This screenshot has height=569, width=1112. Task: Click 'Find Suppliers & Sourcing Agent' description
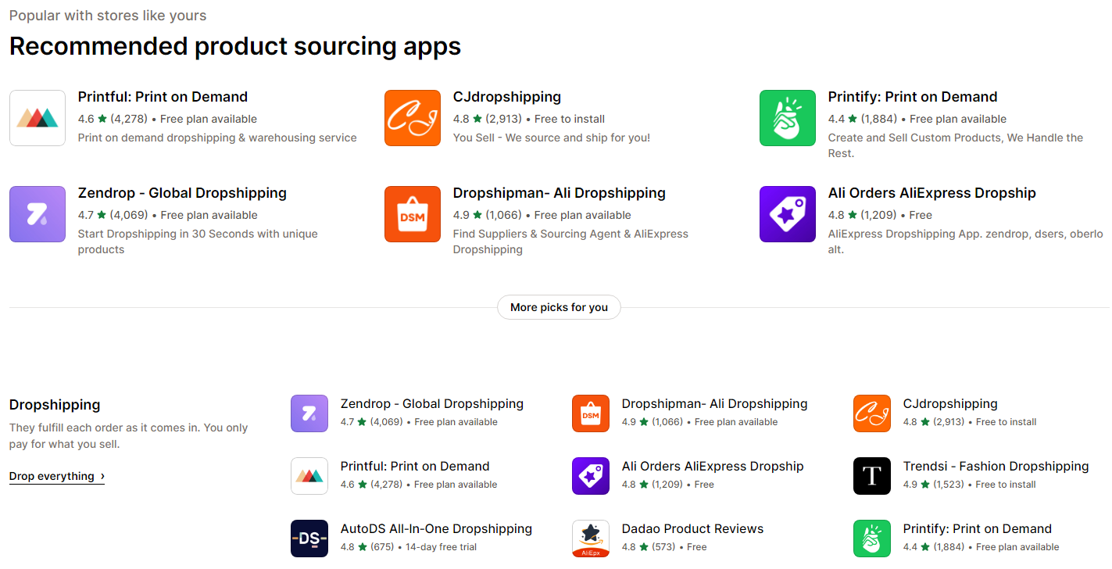tap(570, 242)
